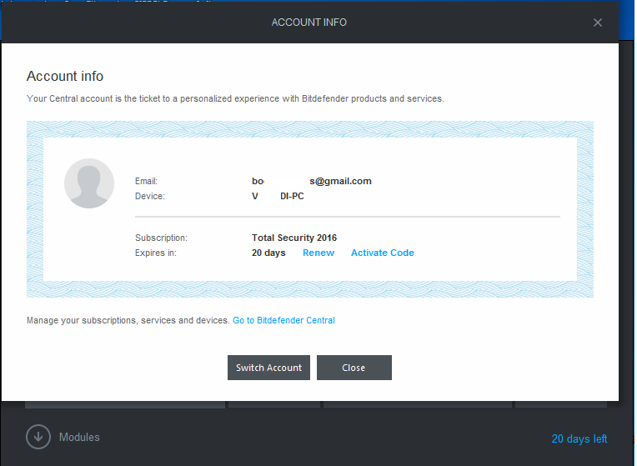Screen dimensions: 637x466
Task: Click the Subscription: field label
Action: tap(161, 238)
